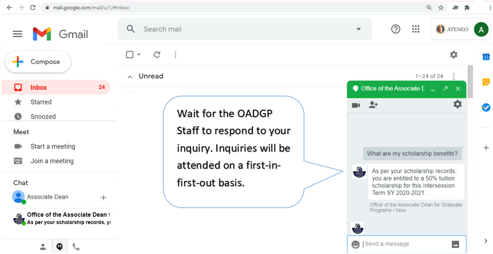Close the Office of the Associate Dean chat

(x=458, y=89)
